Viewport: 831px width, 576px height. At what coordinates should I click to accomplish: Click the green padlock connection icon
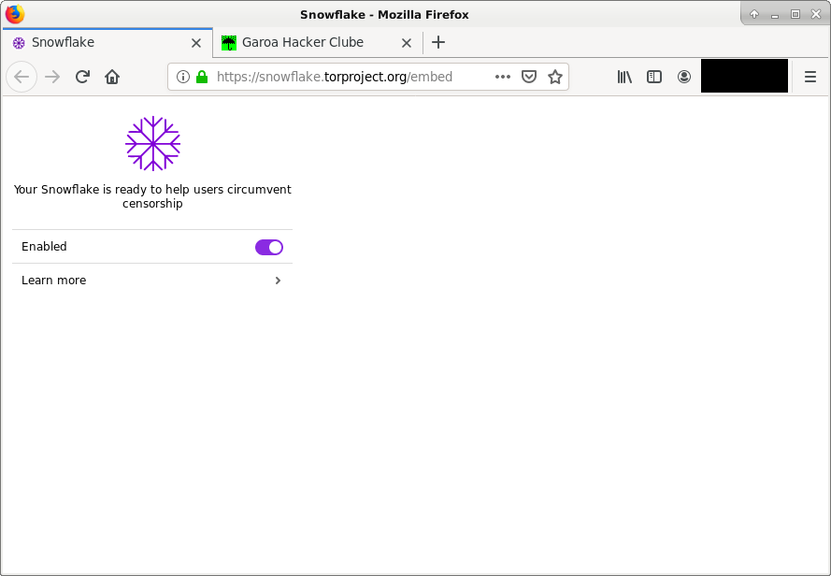click(x=202, y=77)
